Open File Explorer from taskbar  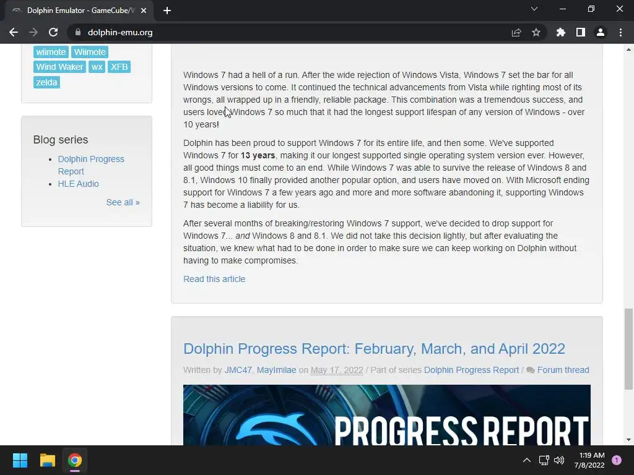click(x=47, y=460)
